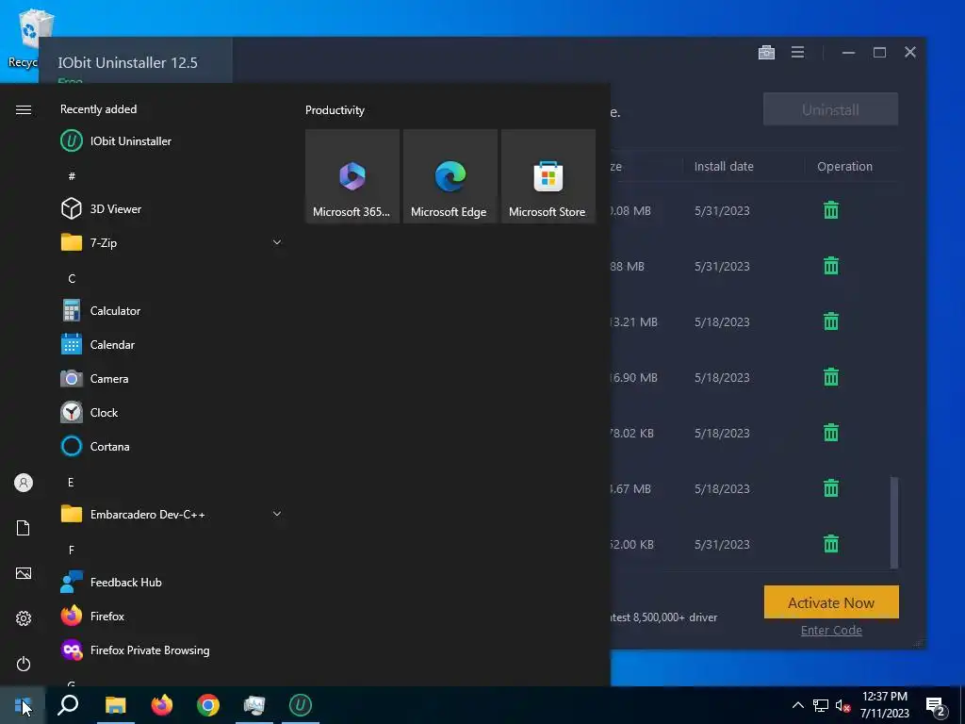Delete the program sized 88 MB
The image size is (965, 724).
831,266
